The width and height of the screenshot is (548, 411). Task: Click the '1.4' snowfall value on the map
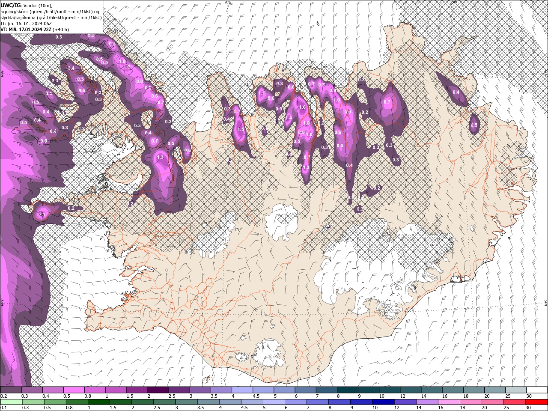coord(289,118)
